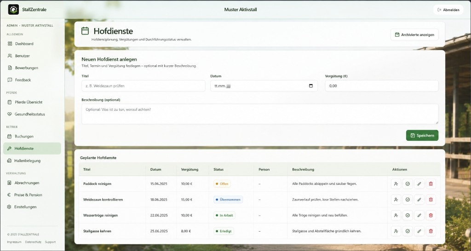Screen dimensions: 471x251
Task: Focus the Titel input field
Action: (144, 86)
